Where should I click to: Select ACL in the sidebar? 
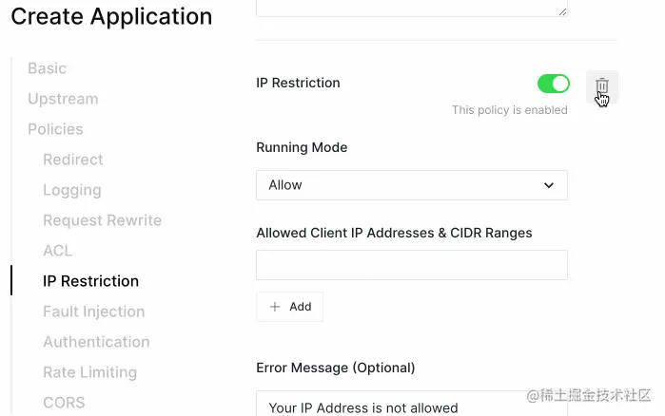pos(57,251)
